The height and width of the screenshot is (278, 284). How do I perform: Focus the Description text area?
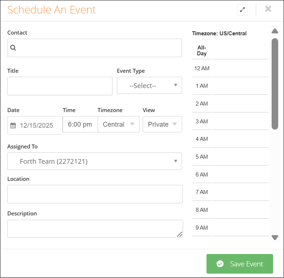click(x=95, y=229)
